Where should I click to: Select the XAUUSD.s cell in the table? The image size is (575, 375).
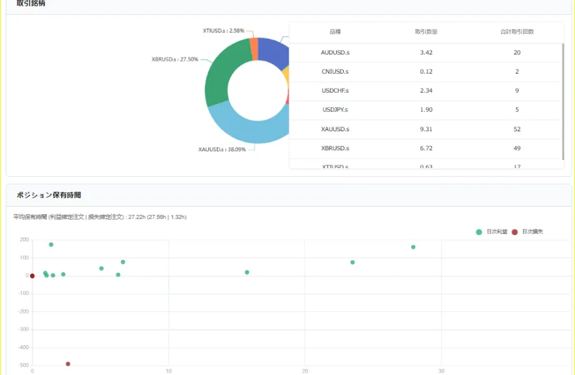(335, 129)
